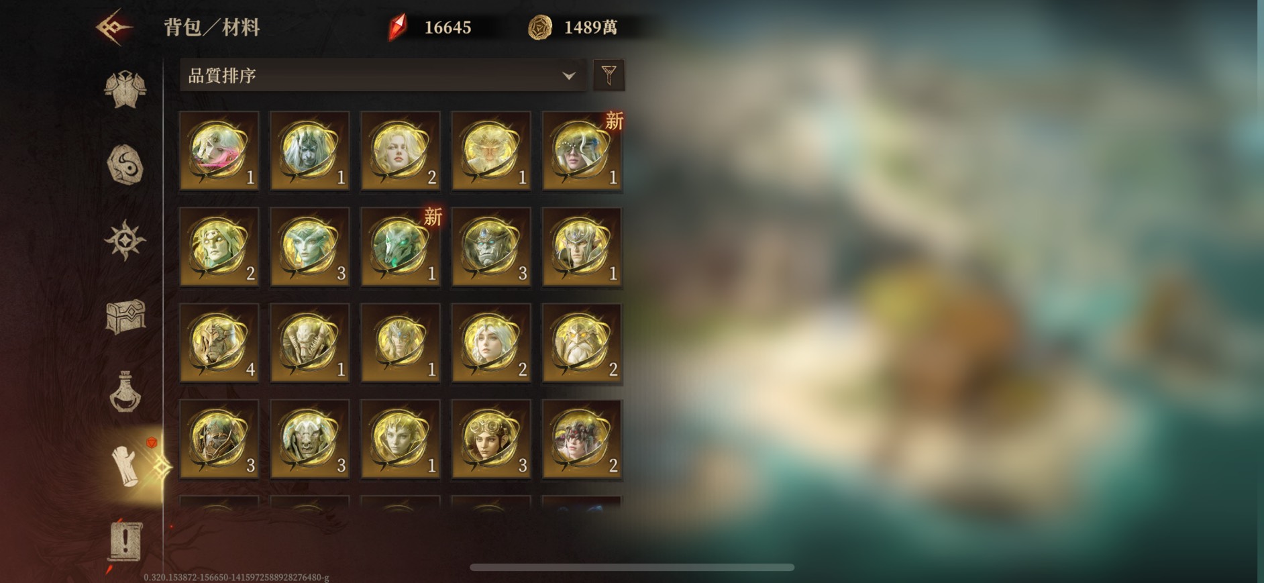Viewport: 1264px width, 583px height.
Task: Open the treasure chest sidebar tab
Action: point(125,316)
